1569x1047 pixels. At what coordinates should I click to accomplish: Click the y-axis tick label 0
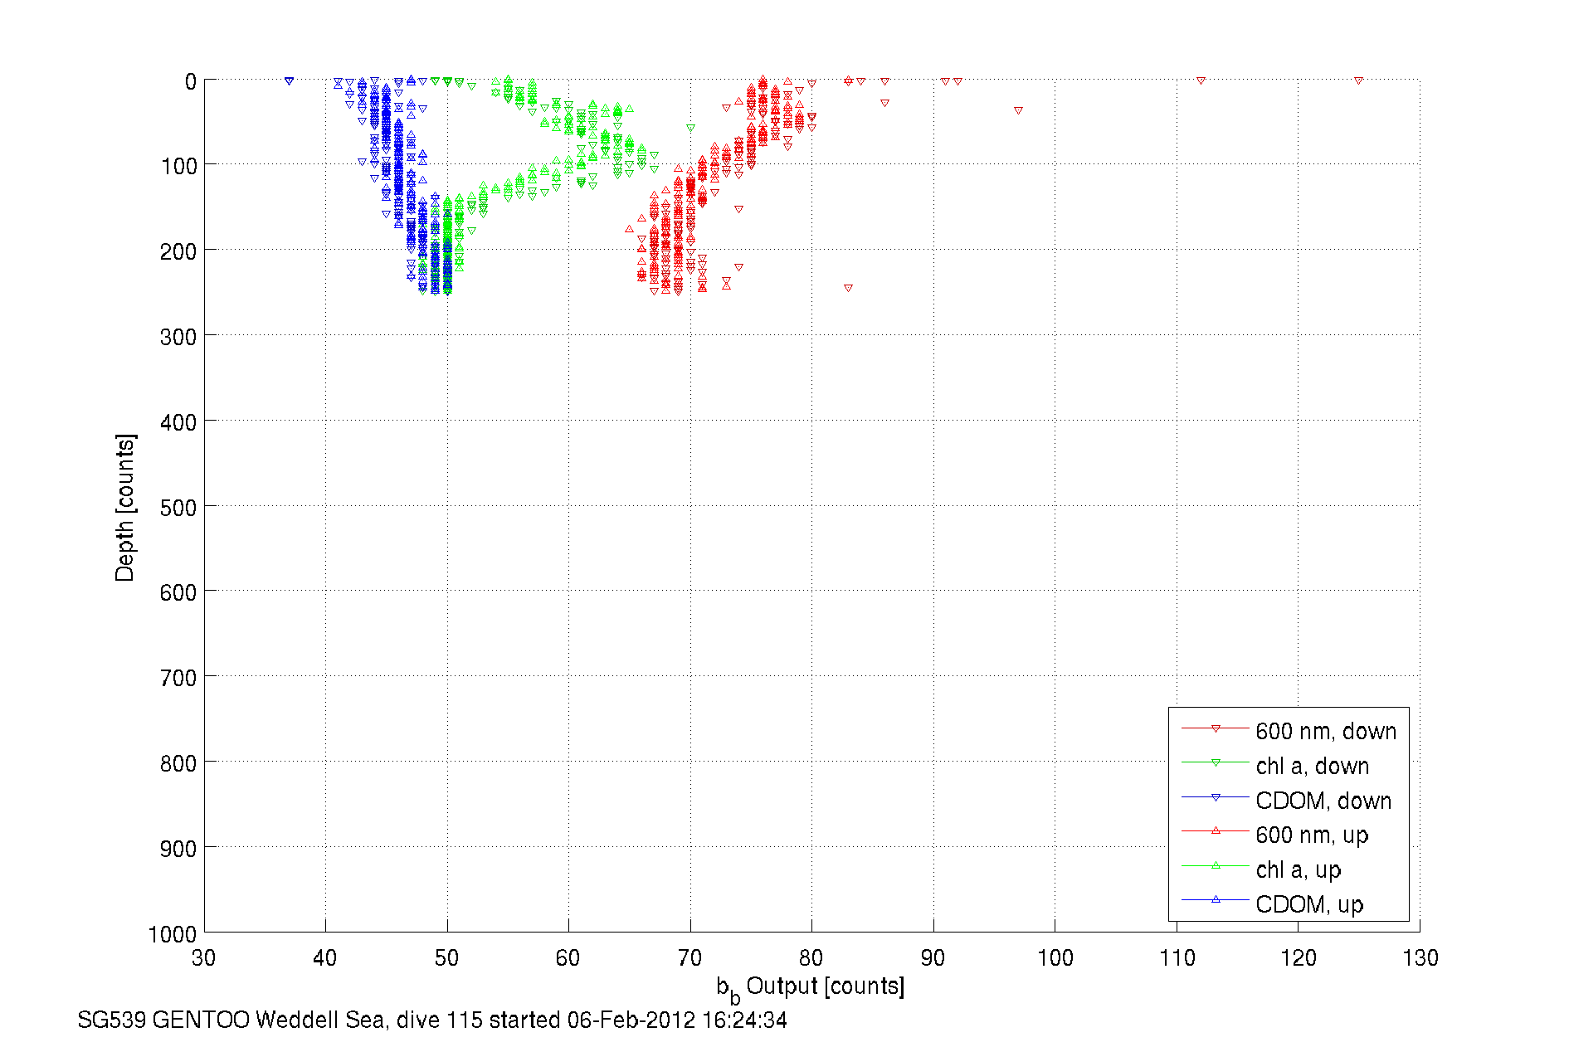(190, 81)
